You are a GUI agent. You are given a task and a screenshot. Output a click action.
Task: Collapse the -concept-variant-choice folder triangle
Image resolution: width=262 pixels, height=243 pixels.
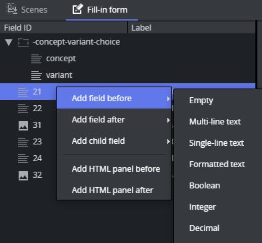coord(9,42)
